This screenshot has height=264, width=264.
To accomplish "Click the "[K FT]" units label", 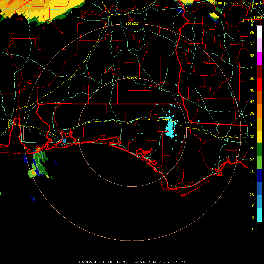I will 248,21.
